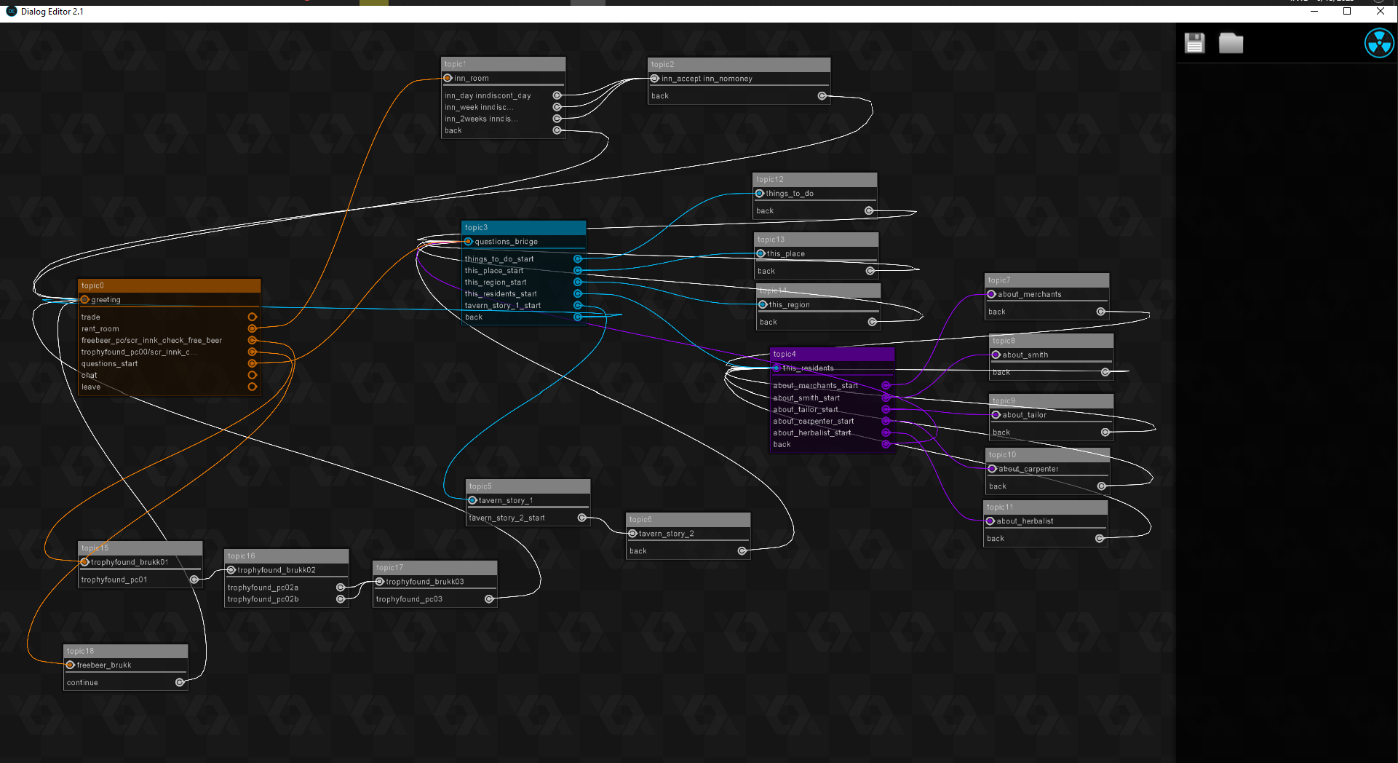The image size is (1398, 763).
Task: Toggle the back output pin on topic2
Action: [822, 95]
